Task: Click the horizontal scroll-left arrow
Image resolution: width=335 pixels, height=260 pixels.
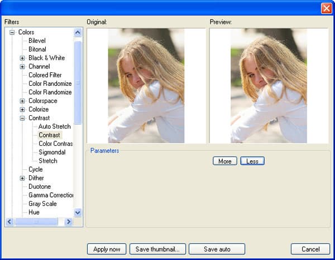Action: tap(9, 222)
